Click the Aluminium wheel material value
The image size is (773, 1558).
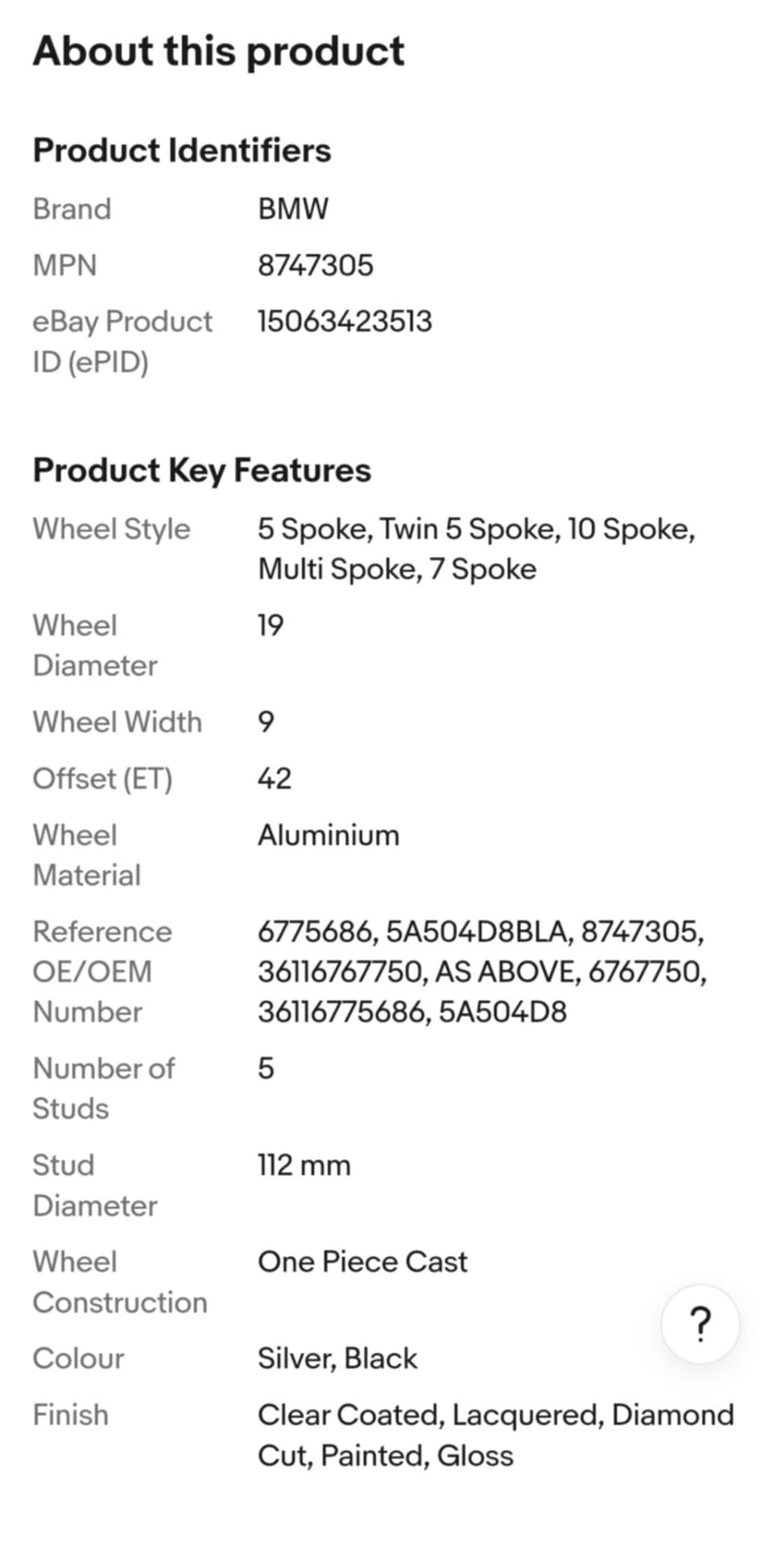click(x=329, y=835)
